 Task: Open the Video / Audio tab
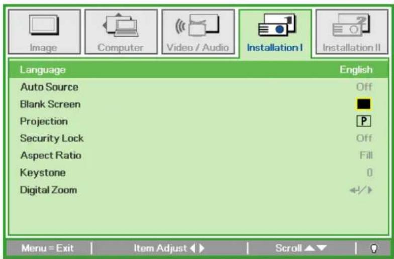[198, 32]
